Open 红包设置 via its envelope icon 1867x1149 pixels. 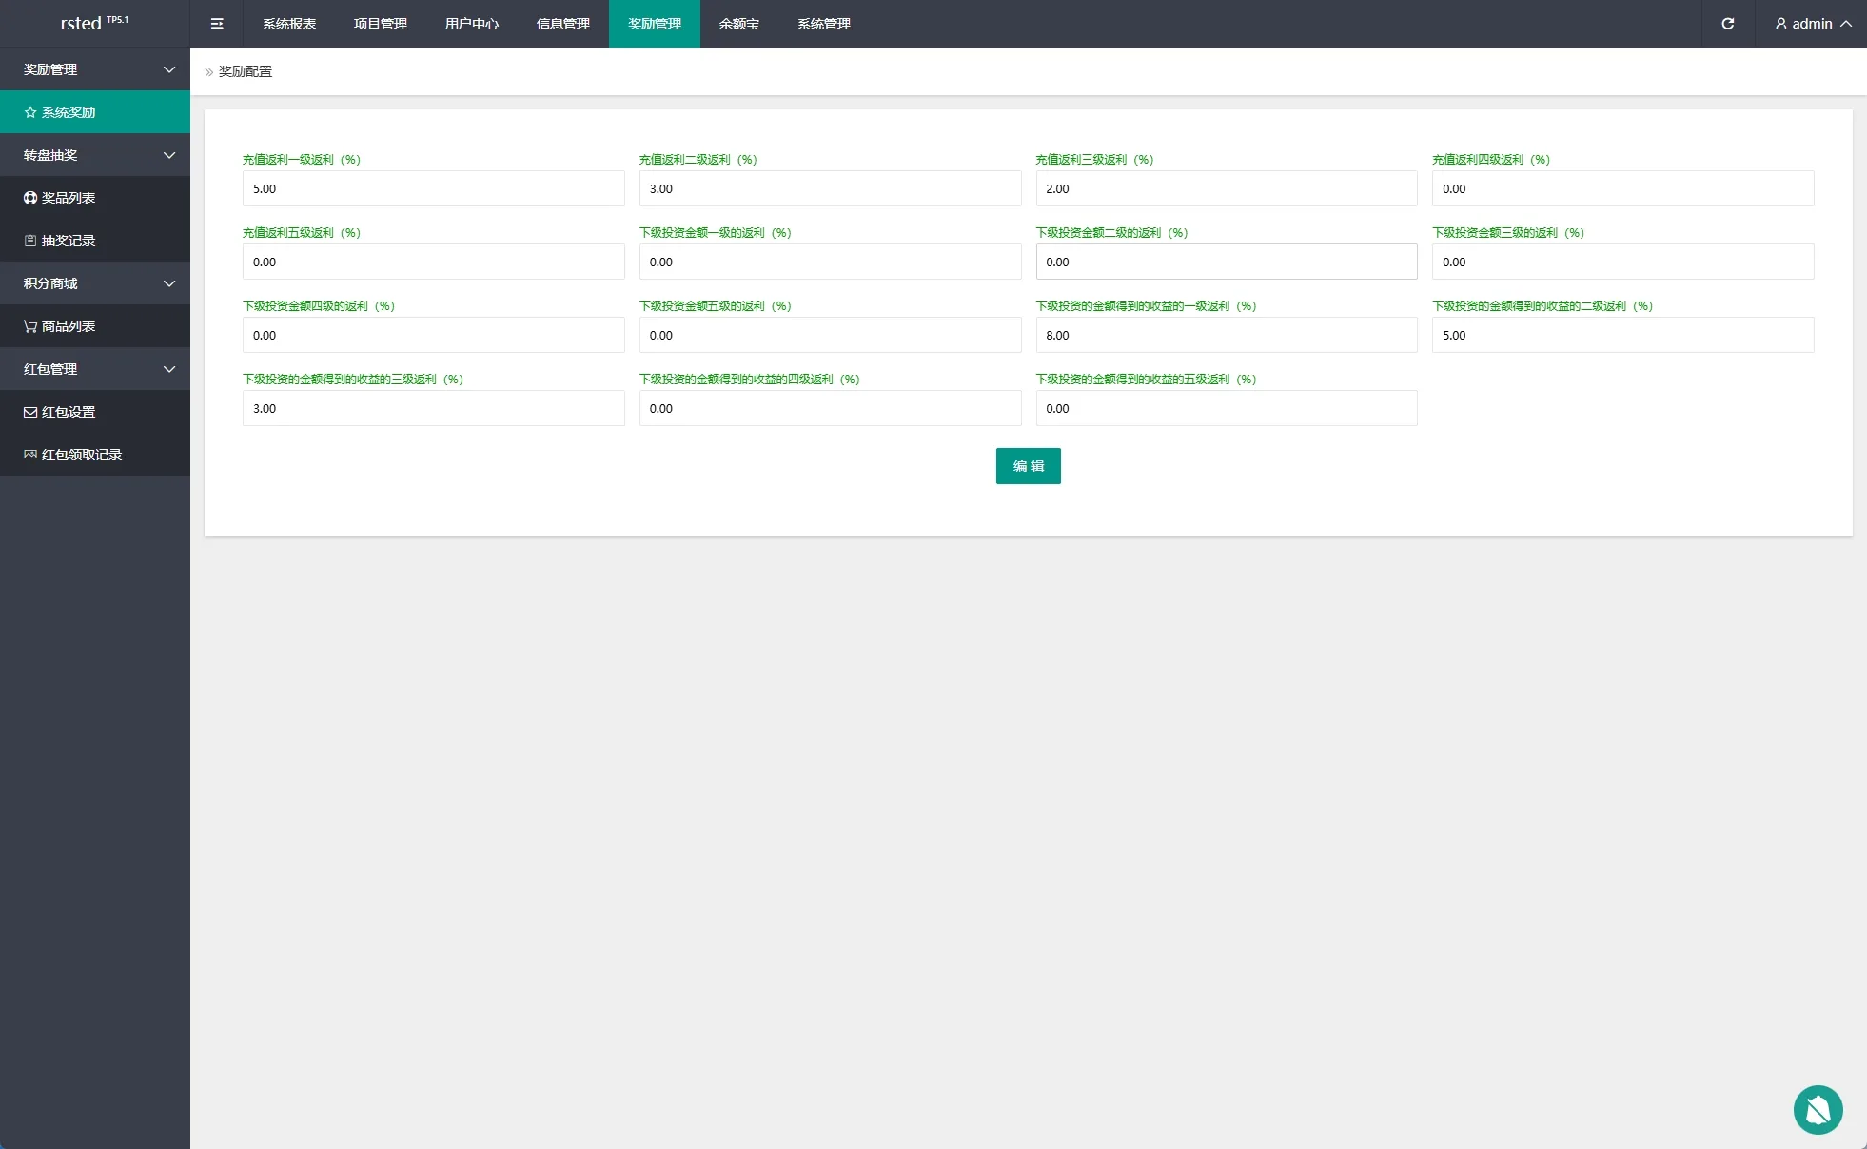[x=30, y=412]
